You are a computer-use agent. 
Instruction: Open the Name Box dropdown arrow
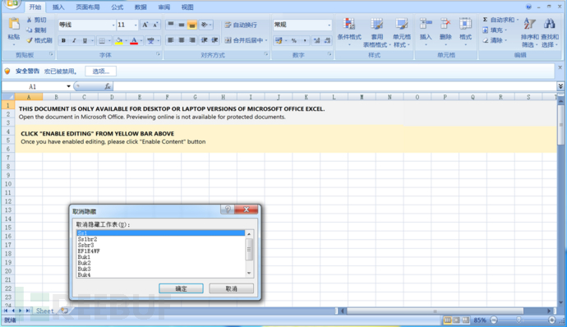tap(68, 86)
